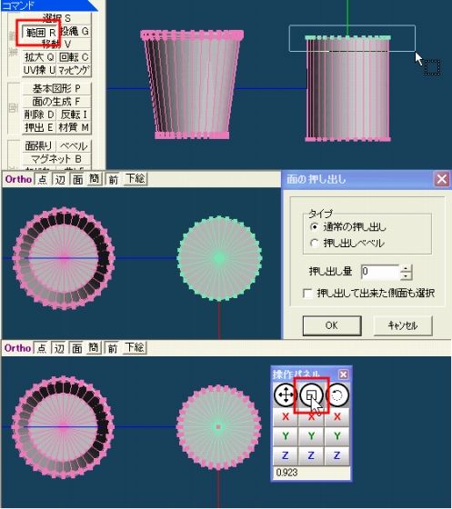Choose the 基本図形 P primitive command
The height and width of the screenshot is (509, 452).
pyautogui.click(x=56, y=88)
